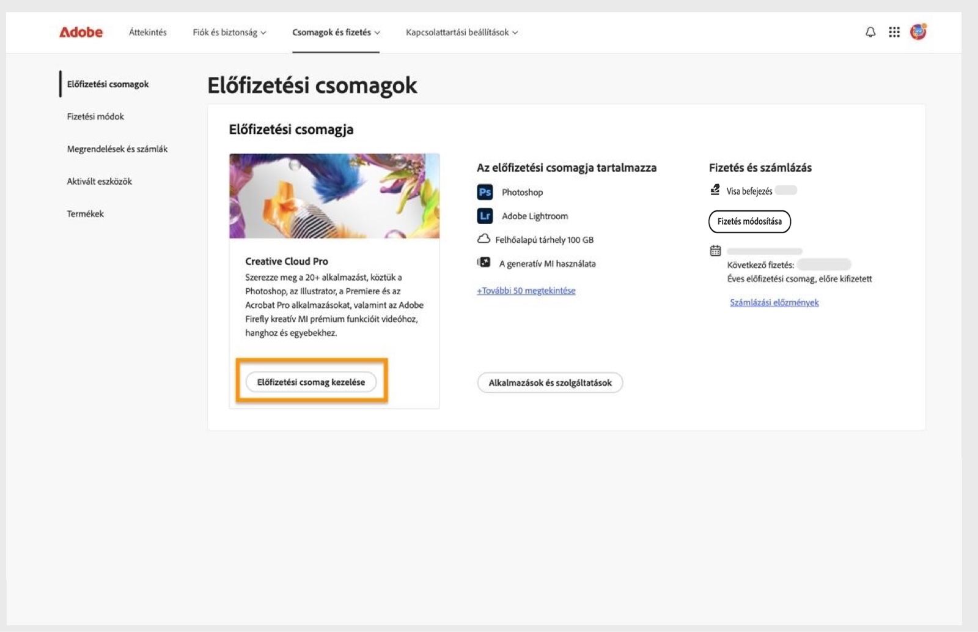Open Megrendelések és számlák in sidebar

pyautogui.click(x=117, y=149)
